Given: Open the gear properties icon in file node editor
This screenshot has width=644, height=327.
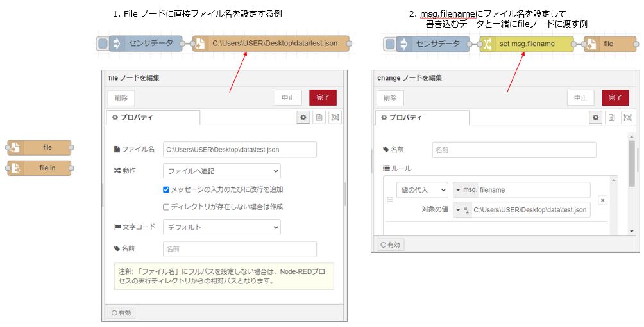Looking at the screenshot, I should tap(303, 117).
